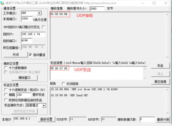Click the app icon in title bar

[2, 3]
